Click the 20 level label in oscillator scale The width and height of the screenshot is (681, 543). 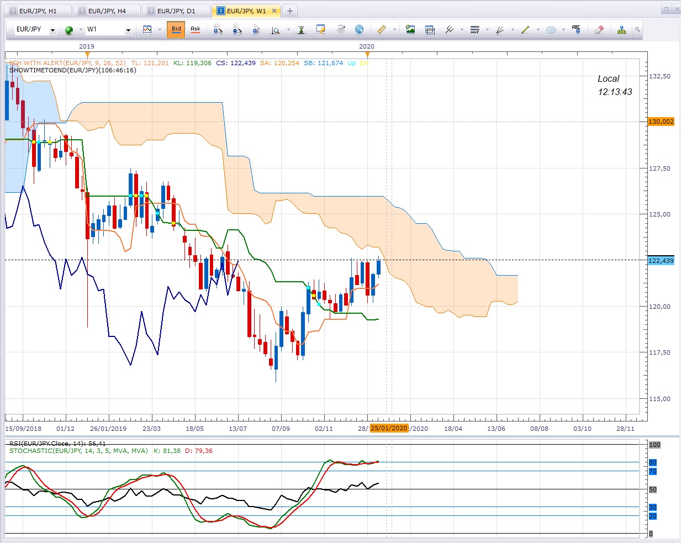pyautogui.click(x=653, y=516)
